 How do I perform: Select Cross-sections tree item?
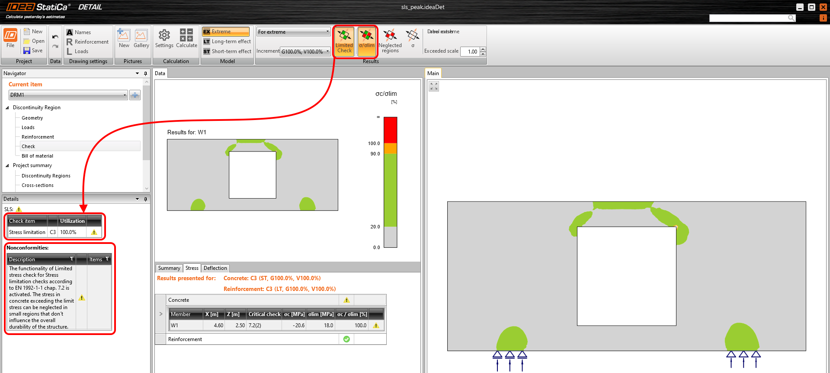(38, 185)
